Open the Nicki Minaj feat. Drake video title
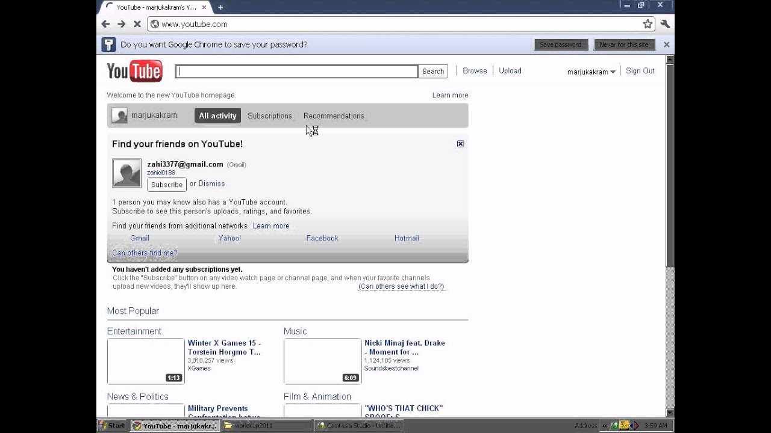This screenshot has height=433, width=771. 405,348
